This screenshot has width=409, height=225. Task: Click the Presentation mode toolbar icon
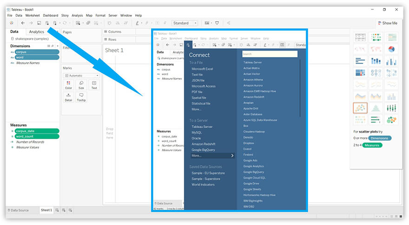coord(217,23)
